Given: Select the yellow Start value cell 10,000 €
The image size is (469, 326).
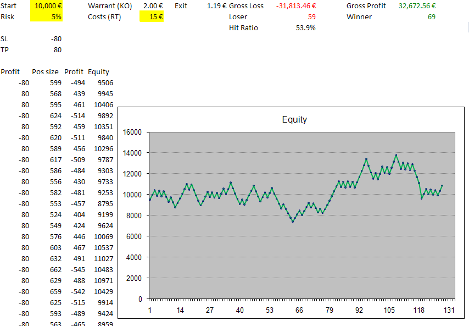Looking at the screenshot, I should (48, 5).
